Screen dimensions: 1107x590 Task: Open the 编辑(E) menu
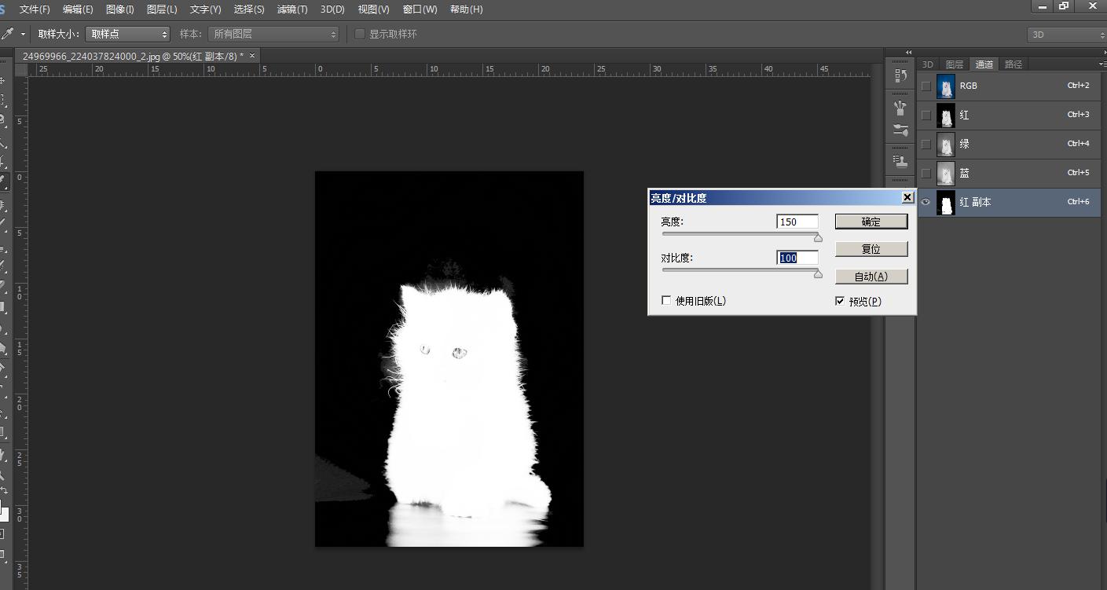point(78,9)
